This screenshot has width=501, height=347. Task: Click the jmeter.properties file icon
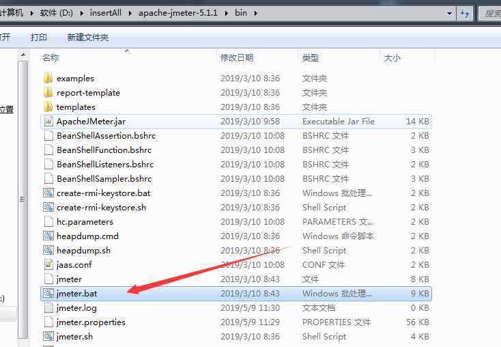(48, 322)
